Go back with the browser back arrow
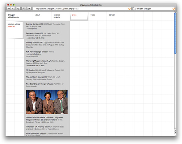Viewport: 182px width, 144px height. pyautogui.click(x=9, y=8)
